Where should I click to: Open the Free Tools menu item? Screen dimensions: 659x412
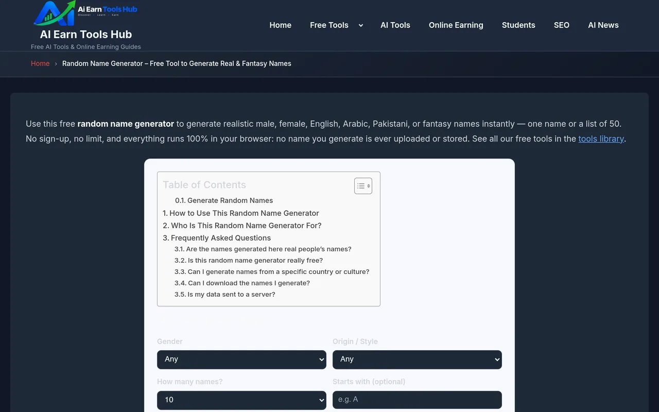coord(329,25)
